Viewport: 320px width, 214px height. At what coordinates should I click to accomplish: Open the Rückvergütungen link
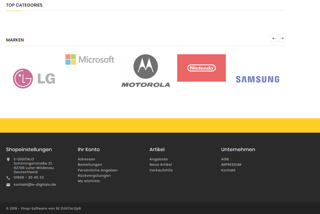pos(94,176)
